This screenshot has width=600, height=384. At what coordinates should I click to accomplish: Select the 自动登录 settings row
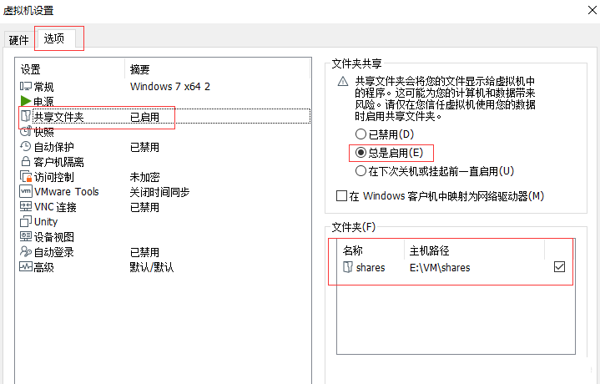point(164,251)
